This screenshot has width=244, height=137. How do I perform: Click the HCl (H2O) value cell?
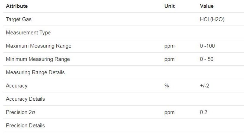click(212, 19)
